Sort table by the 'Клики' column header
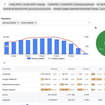 tap(86, 69)
